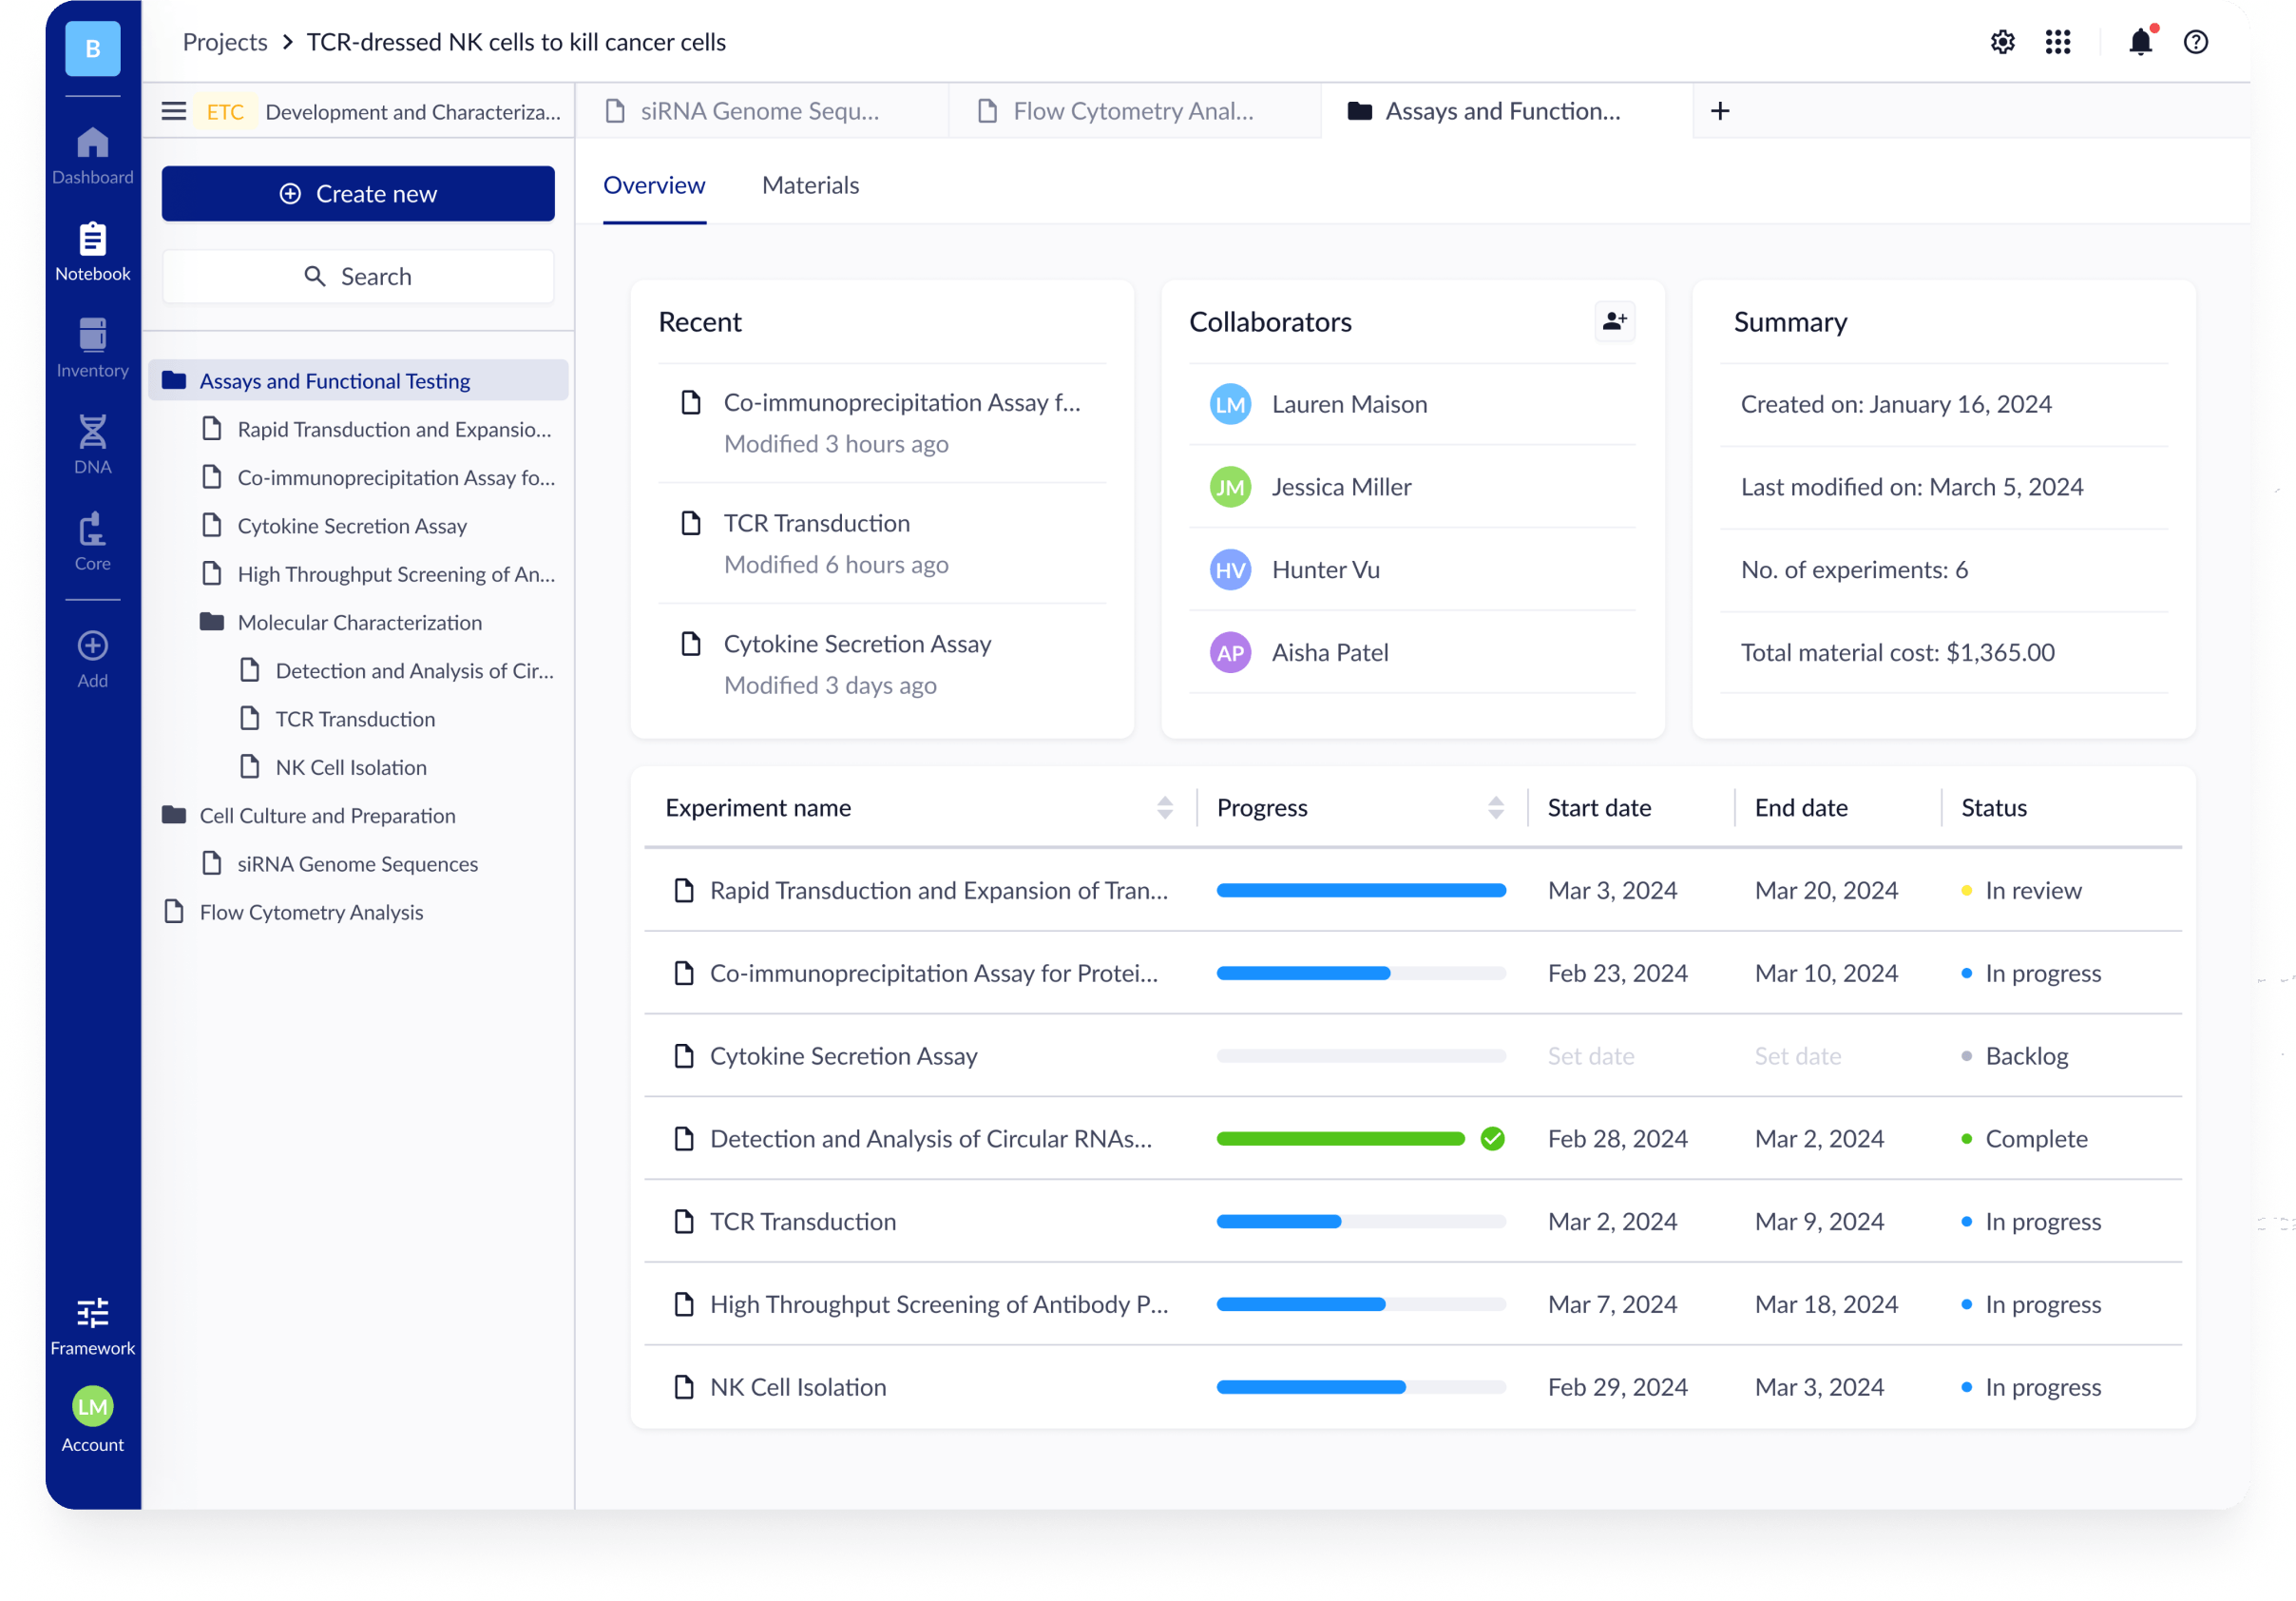
Task: Open the DNA section
Action: (x=92, y=445)
